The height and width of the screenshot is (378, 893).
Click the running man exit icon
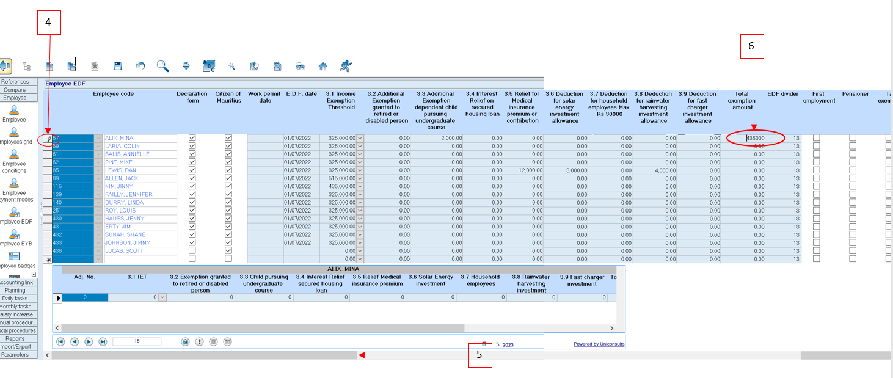tap(346, 65)
